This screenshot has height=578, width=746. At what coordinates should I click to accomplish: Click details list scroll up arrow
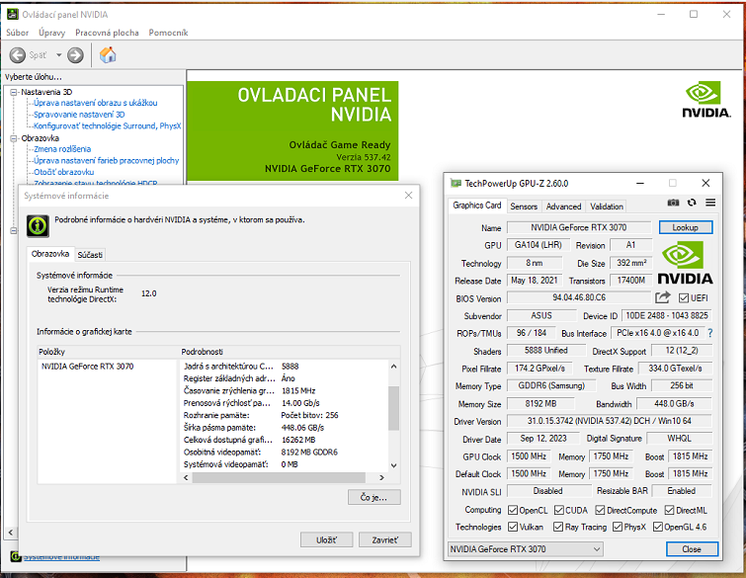[394, 367]
